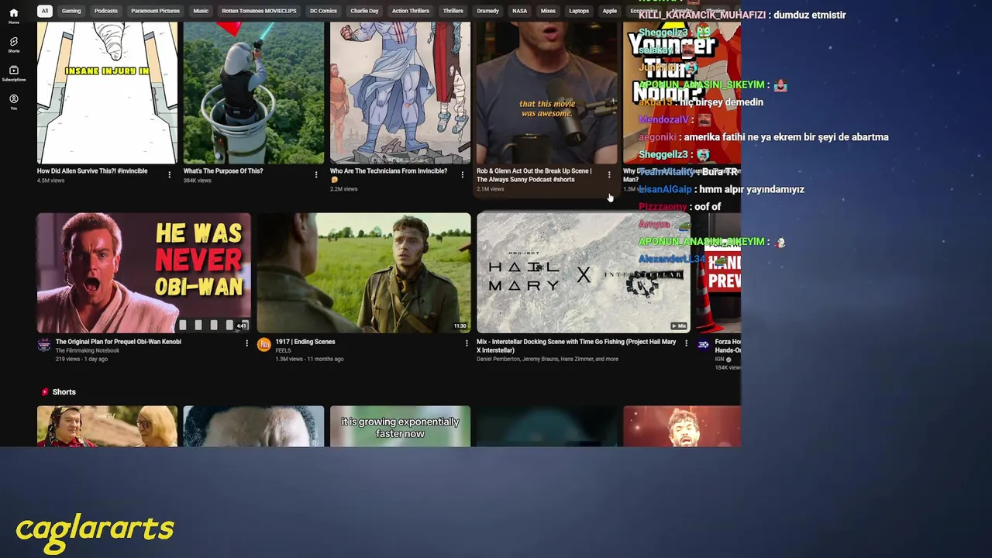Open options for Prequel Obi-Wan Kenobi video
The height and width of the screenshot is (558, 992).
247,343
